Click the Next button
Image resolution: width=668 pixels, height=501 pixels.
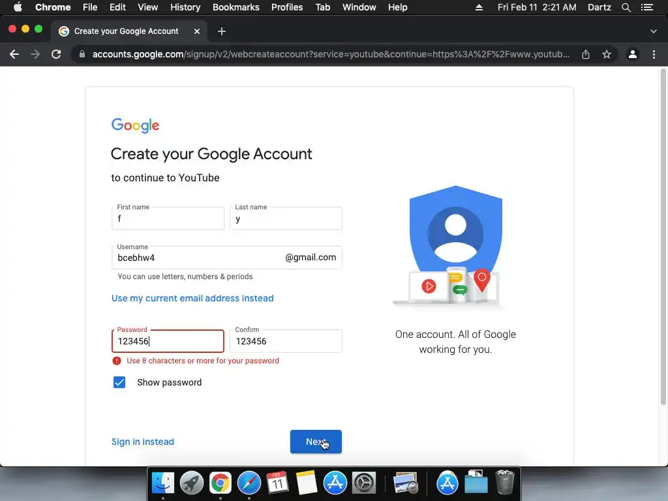click(x=316, y=442)
